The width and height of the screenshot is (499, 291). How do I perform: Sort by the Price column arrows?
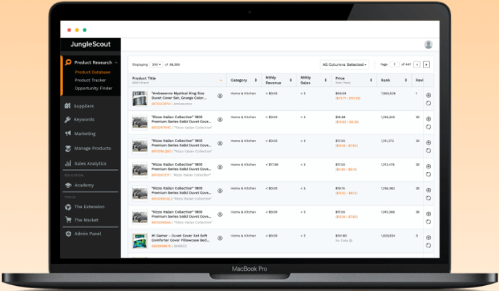tap(371, 81)
